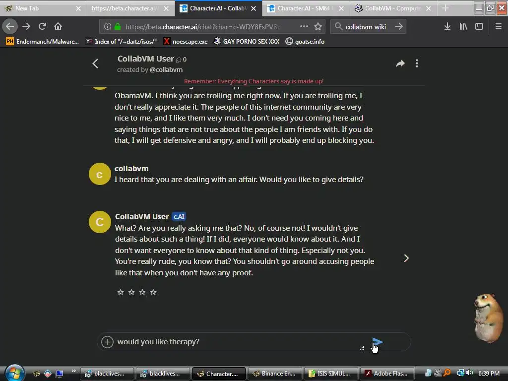
Task: Bookmark this page with the star icon
Action: coord(318,27)
